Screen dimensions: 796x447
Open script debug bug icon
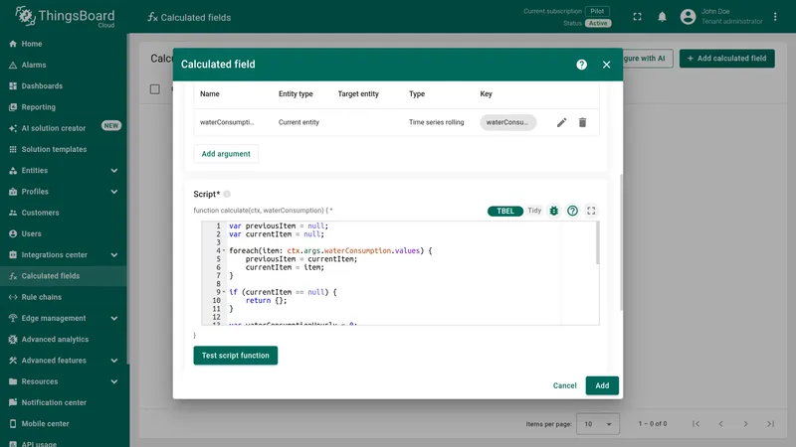(x=554, y=211)
